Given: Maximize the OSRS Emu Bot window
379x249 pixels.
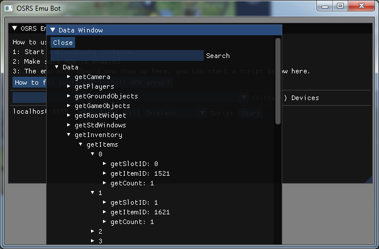Looking at the screenshot, I should point(340,6).
